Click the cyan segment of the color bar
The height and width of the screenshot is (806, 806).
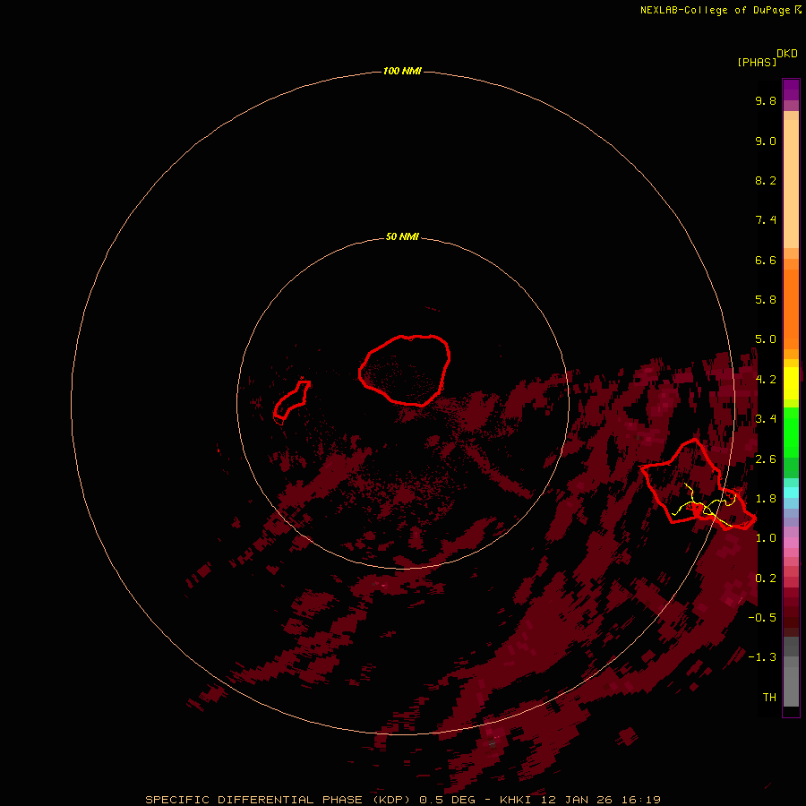(x=791, y=492)
